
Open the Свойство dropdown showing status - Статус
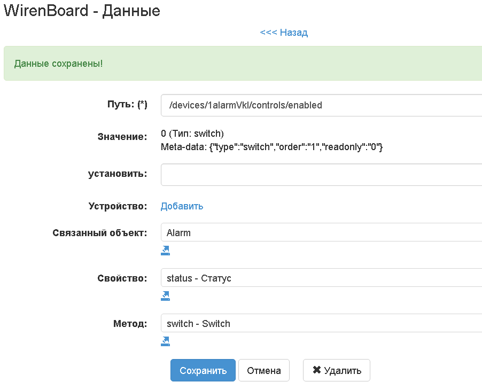coord(321,278)
